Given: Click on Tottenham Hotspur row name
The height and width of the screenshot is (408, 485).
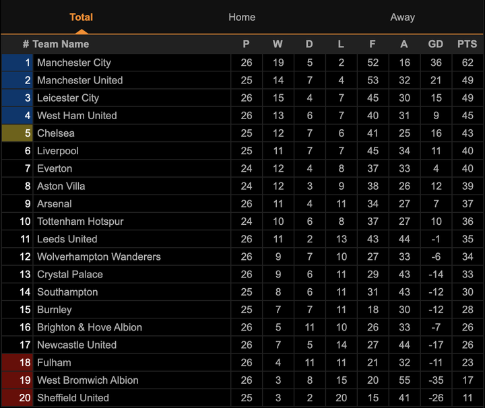Looking at the screenshot, I should pos(80,222).
